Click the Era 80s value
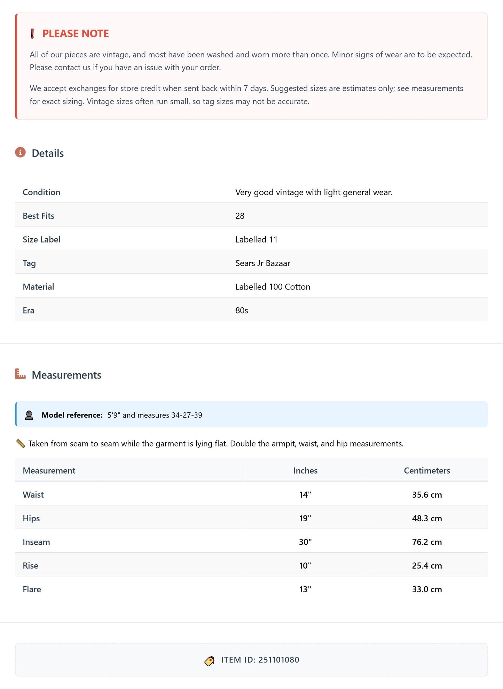 click(242, 310)
